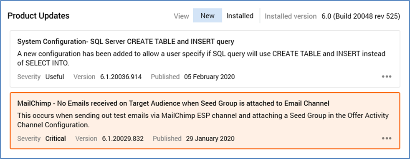Select version 6.1.20036.914 text
410x159 pixels.
(x=121, y=77)
